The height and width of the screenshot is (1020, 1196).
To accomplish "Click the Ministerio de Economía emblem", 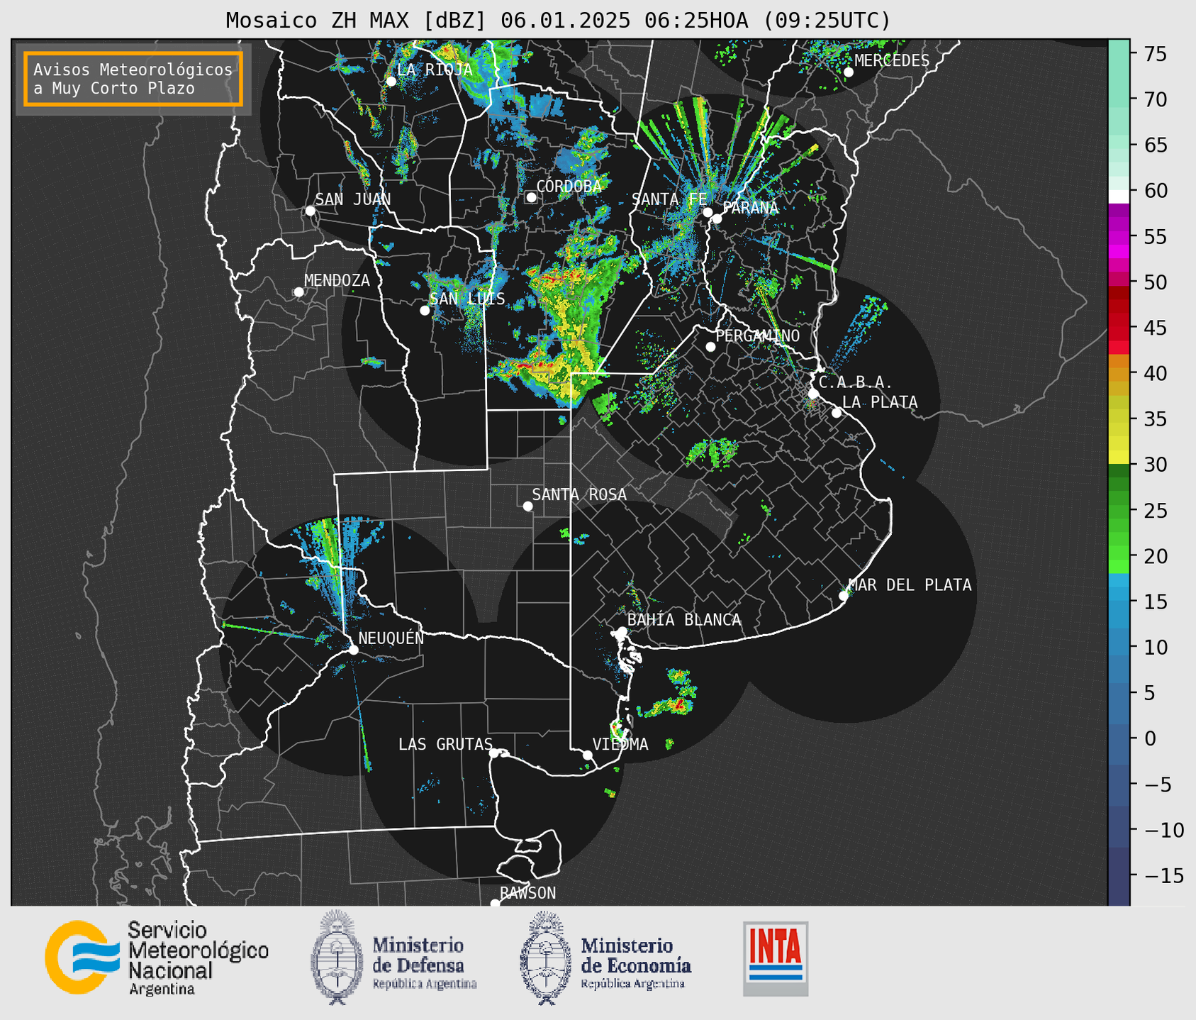I will [x=544, y=958].
